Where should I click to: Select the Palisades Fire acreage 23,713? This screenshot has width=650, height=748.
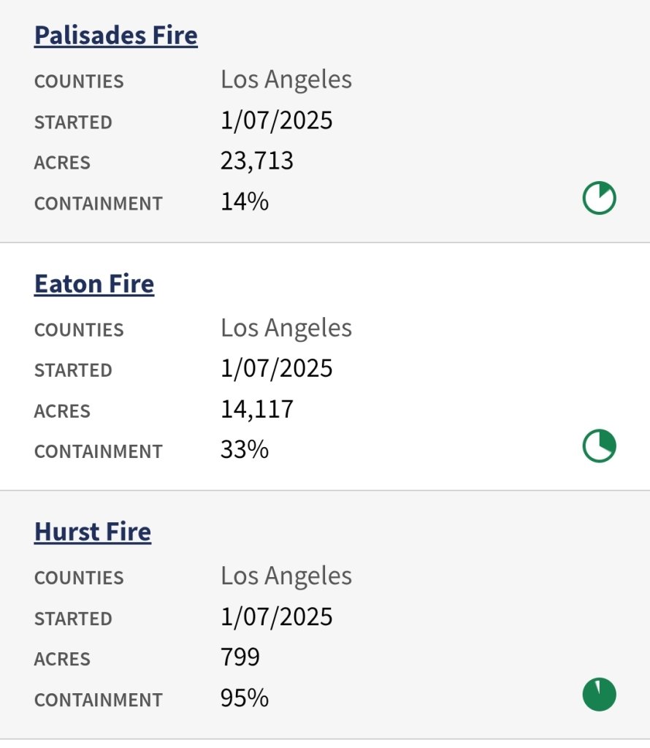tap(257, 161)
